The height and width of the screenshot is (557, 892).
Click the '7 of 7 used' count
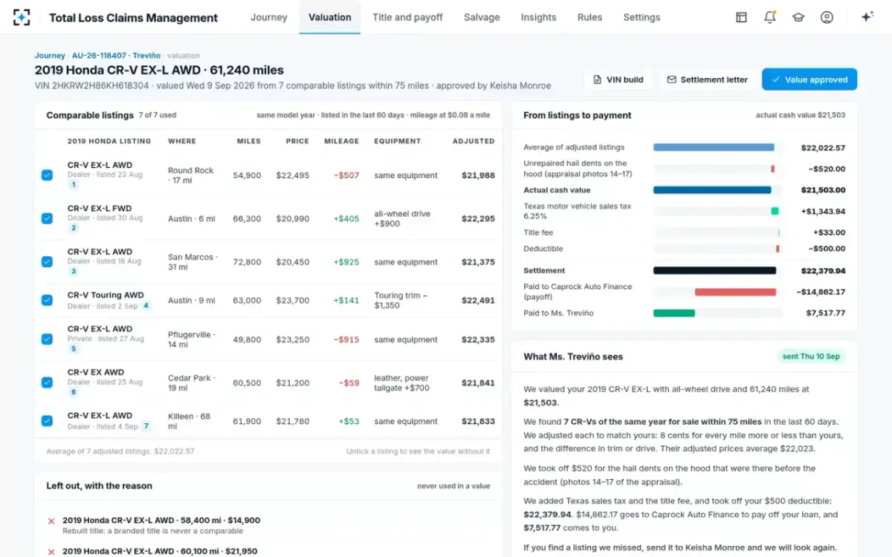[x=158, y=115]
